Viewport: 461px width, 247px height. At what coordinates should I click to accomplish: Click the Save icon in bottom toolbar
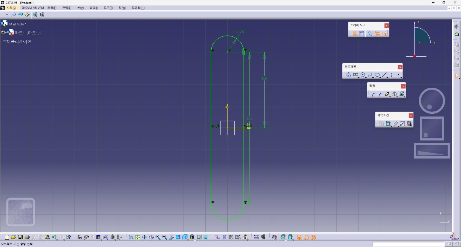pyautogui.click(x=20, y=237)
